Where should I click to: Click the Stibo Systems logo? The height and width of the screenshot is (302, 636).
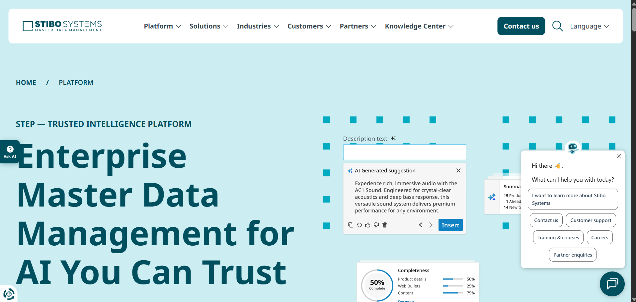pos(62,26)
